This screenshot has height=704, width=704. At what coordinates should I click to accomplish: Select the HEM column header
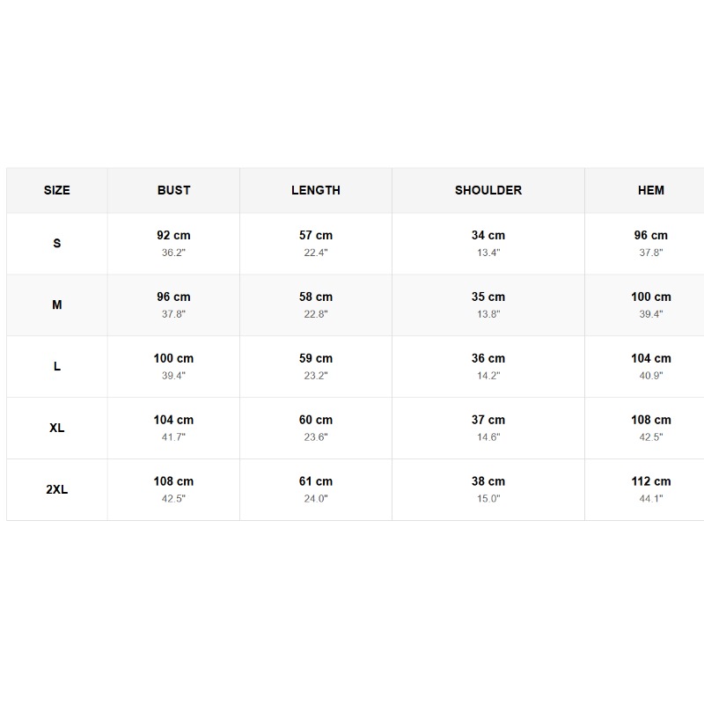click(651, 190)
